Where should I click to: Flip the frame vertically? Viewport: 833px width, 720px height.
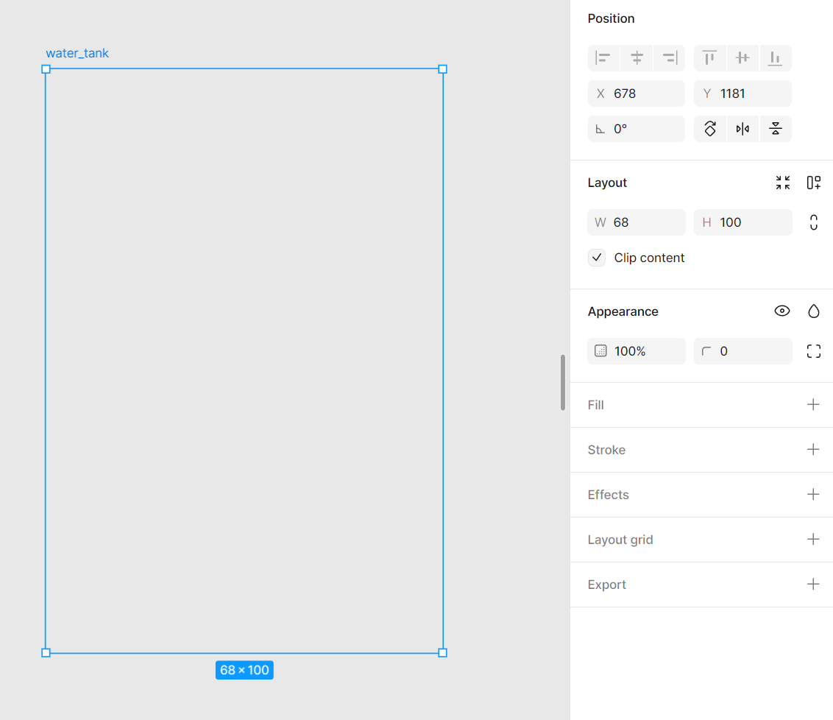pyautogui.click(x=775, y=129)
